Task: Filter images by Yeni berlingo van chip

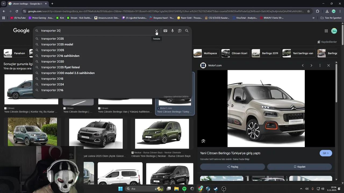Action: pos(299,53)
